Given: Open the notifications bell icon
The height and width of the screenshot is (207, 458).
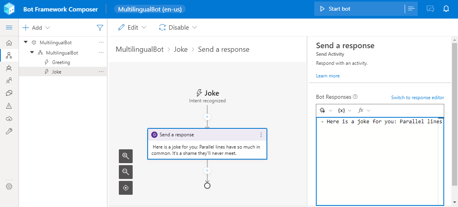Looking at the screenshot, I should click(x=447, y=9).
